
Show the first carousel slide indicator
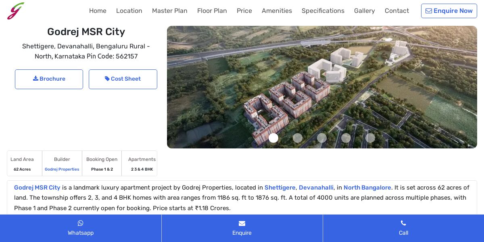tap(273, 138)
